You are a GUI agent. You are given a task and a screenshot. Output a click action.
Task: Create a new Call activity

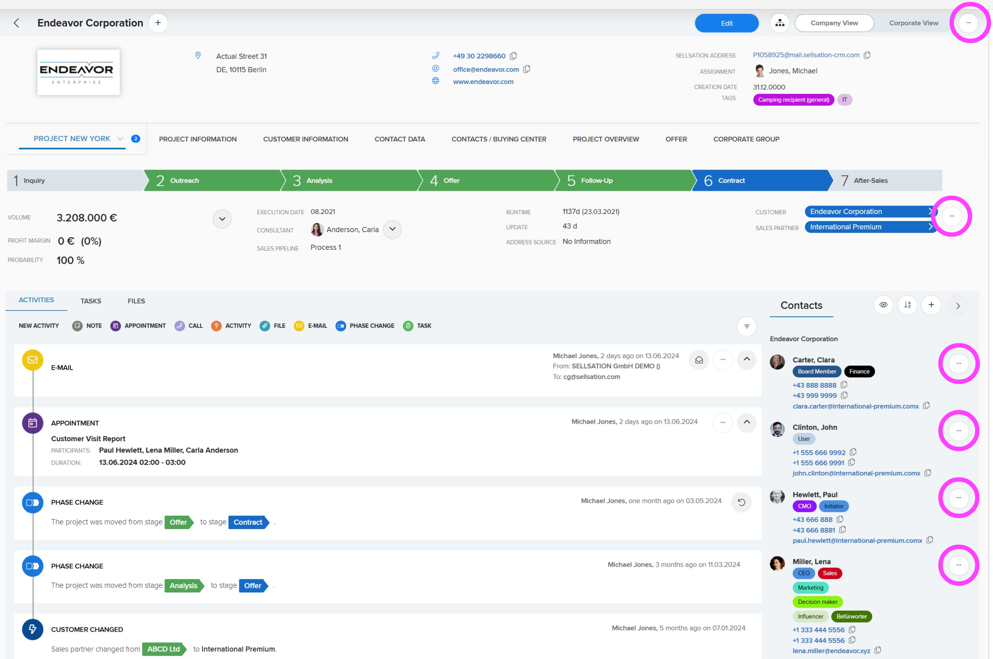189,326
